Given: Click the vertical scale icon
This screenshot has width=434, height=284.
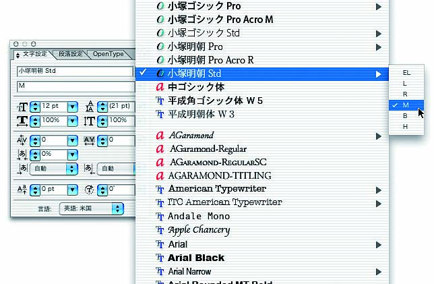Looking at the screenshot, I should coord(90,121).
